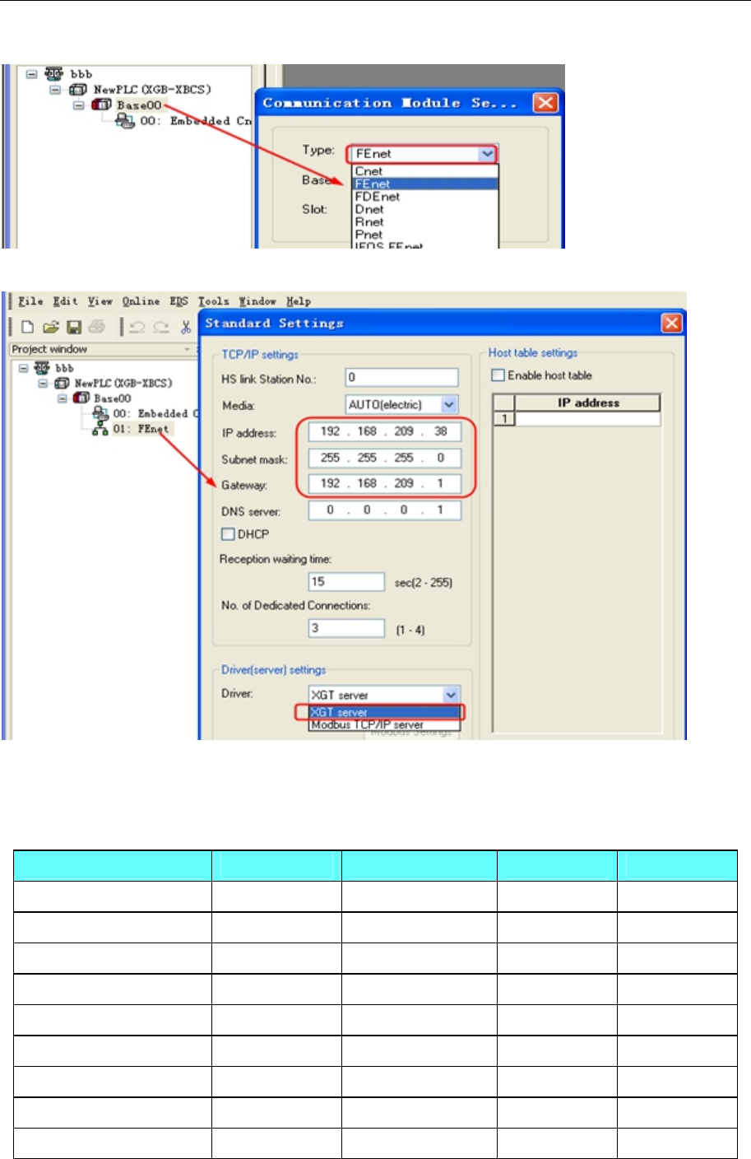The width and height of the screenshot is (751, 1159).
Task: Click the Gateway field 192.168.209.1
Action: pyautogui.click(x=384, y=484)
